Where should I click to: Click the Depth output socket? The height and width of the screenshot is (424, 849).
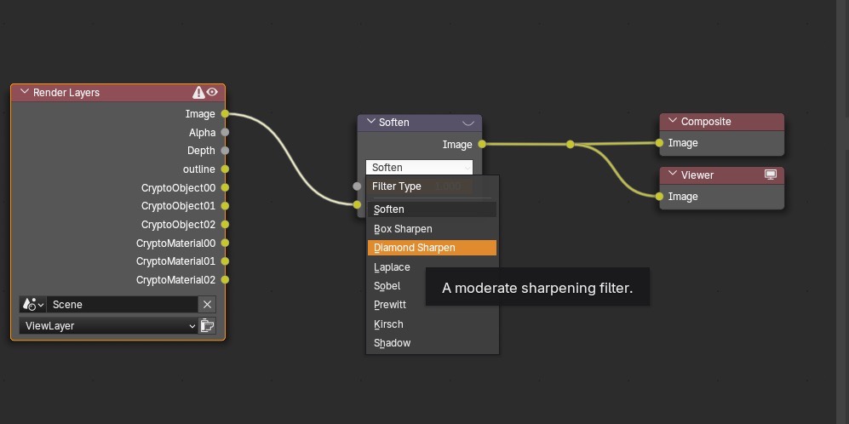(225, 151)
